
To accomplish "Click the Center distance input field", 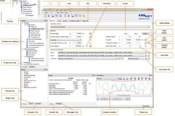I will point(77,46).
